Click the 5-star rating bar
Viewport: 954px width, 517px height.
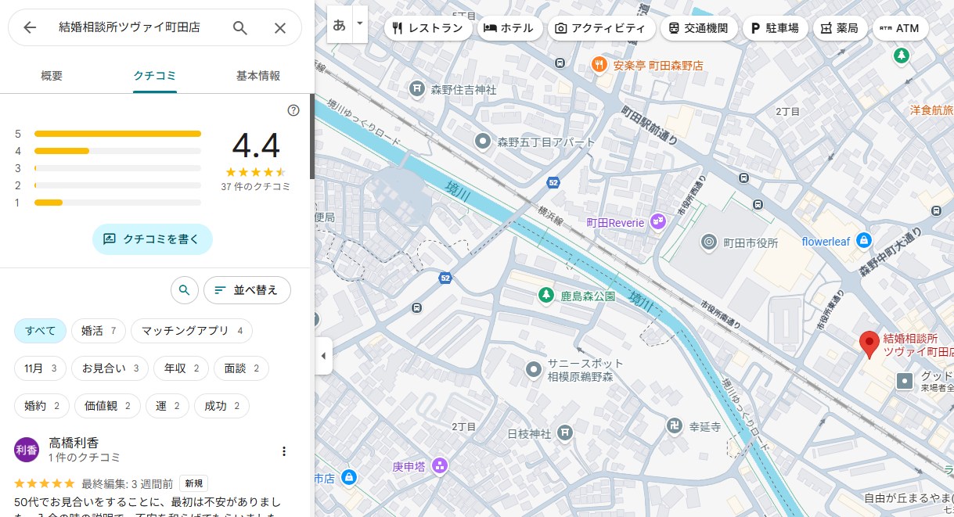117,134
